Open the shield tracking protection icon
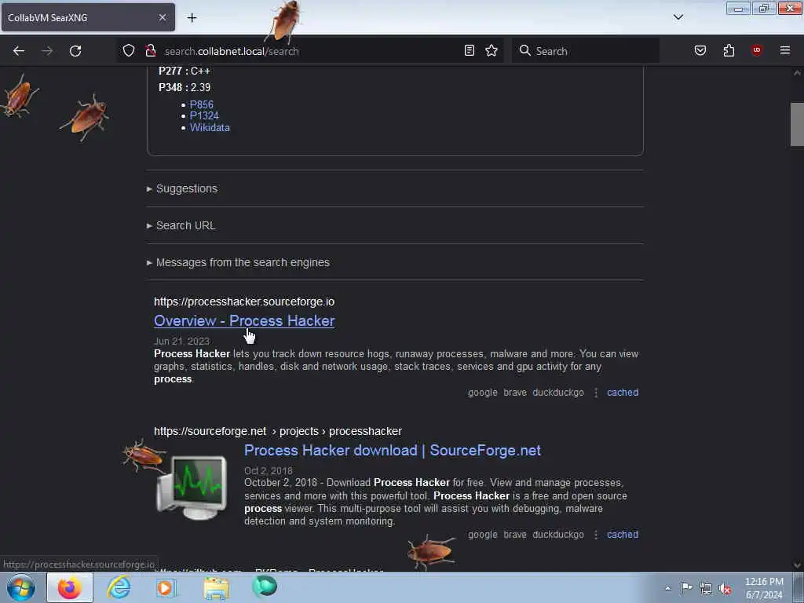 129,50
